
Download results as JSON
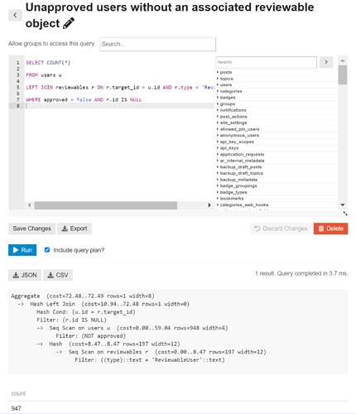pyautogui.click(x=25, y=275)
